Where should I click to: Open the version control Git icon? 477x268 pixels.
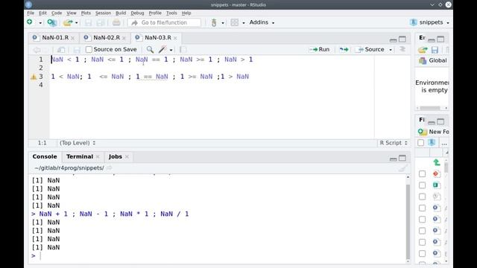coord(214,22)
